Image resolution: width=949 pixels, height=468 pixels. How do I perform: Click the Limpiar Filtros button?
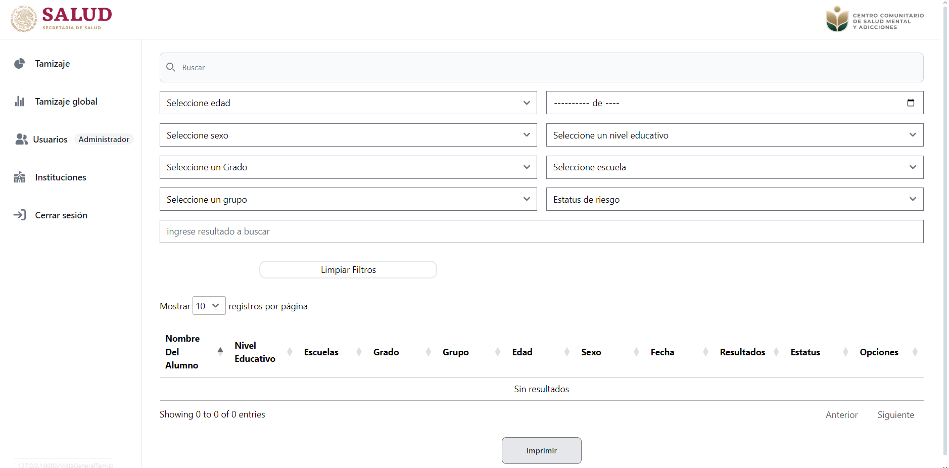pos(348,270)
